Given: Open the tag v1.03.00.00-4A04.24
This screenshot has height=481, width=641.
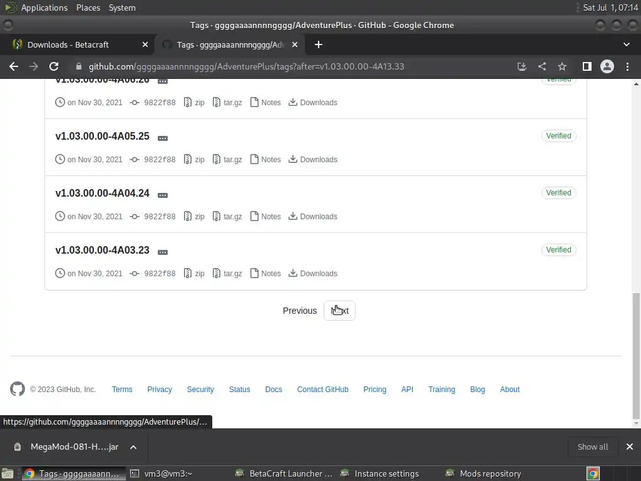Looking at the screenshot, I should [102, 193].
